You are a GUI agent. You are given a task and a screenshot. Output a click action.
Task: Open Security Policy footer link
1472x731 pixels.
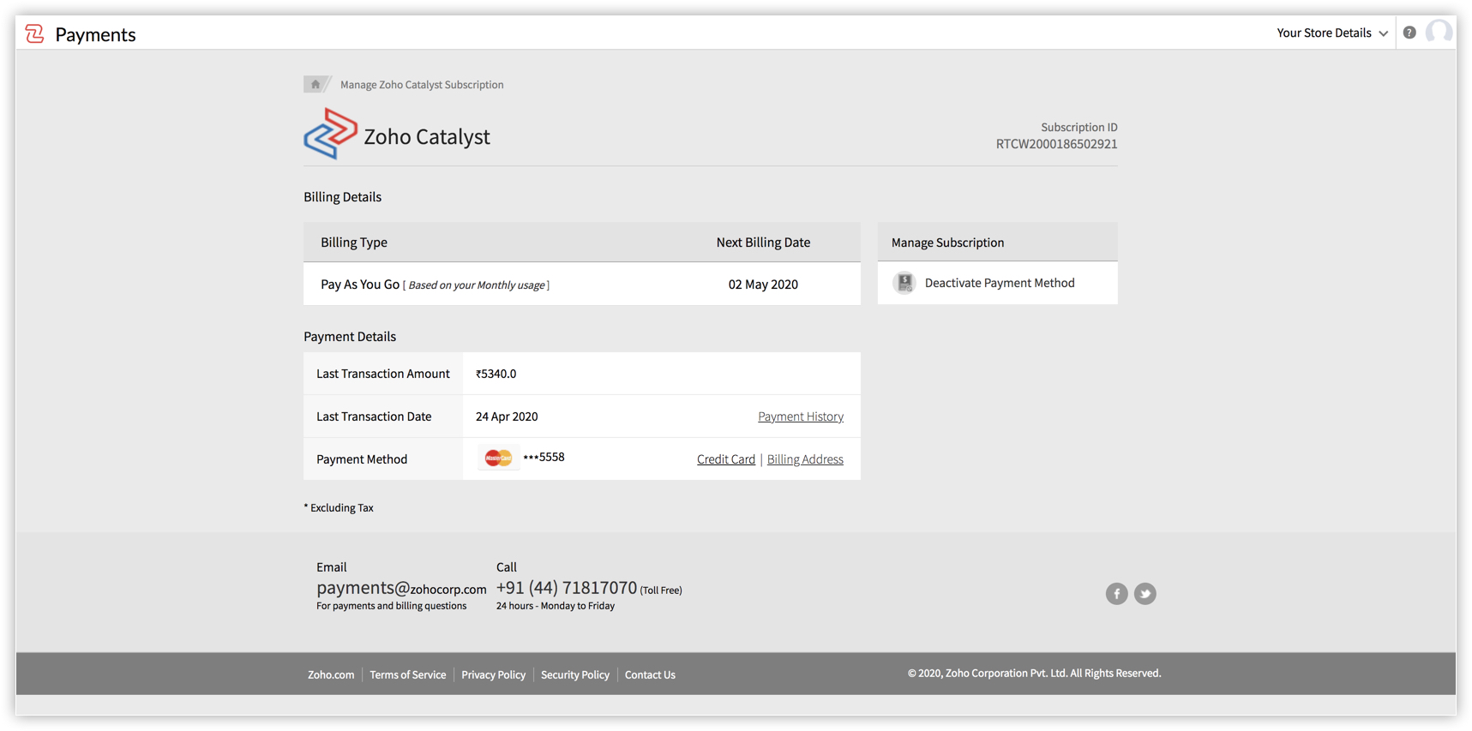(x=575, y=674)
